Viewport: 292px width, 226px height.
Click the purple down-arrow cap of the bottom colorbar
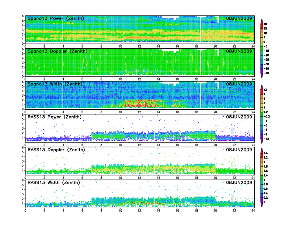click(262, 204)
